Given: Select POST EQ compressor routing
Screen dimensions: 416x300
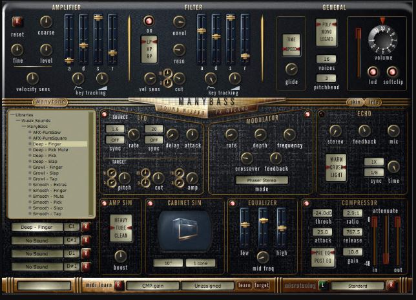Looking at the screenshot, I should [323, 261].
